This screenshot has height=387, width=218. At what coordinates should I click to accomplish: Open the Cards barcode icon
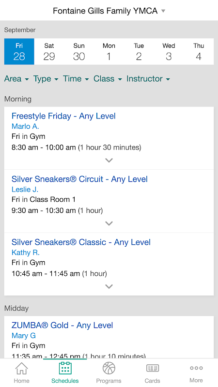coord(152,368)
